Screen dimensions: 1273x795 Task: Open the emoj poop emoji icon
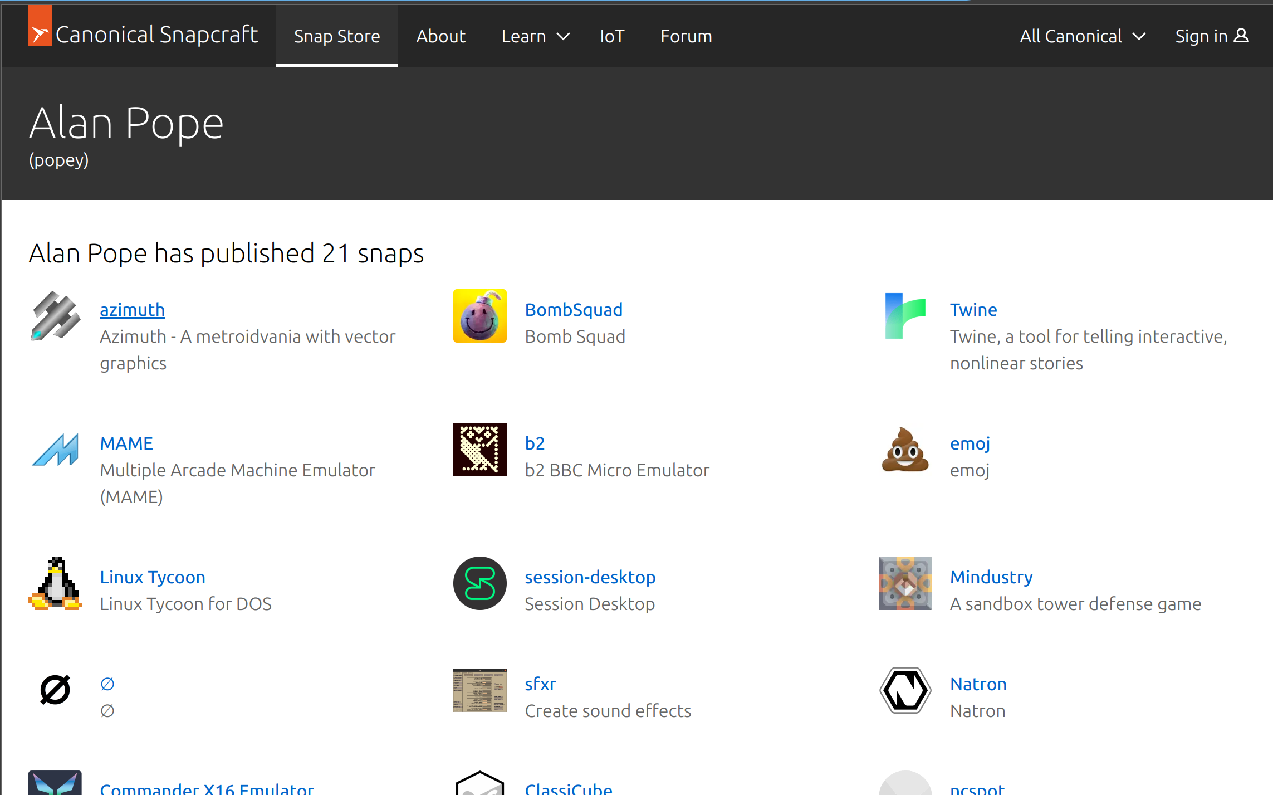point(905,450)
